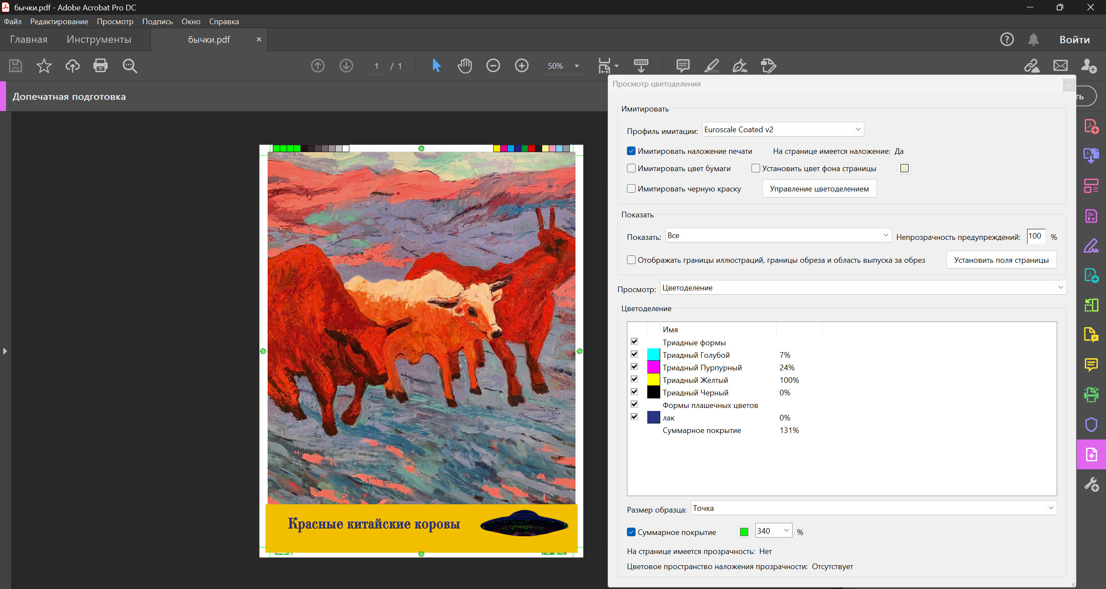This screenshot has height=589, width=1106.
Task: Open the Подпись menu
Action: (157, 21)
